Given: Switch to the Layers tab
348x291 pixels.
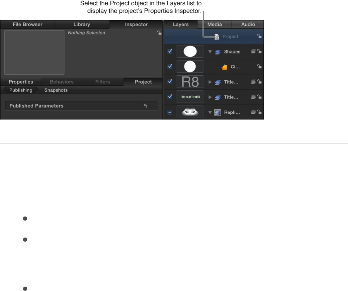Looking at the screenshot, I should (181, 25).
